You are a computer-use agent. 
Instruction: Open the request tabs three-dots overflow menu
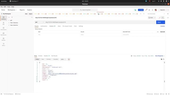click(x=144, y=14)
